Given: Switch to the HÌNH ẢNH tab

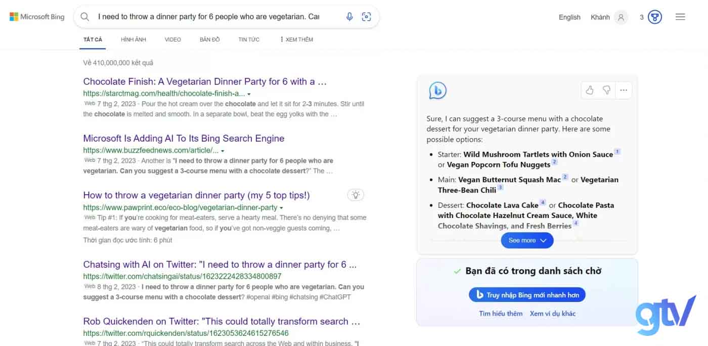Looking at the screenshot, I should [134, 39].
